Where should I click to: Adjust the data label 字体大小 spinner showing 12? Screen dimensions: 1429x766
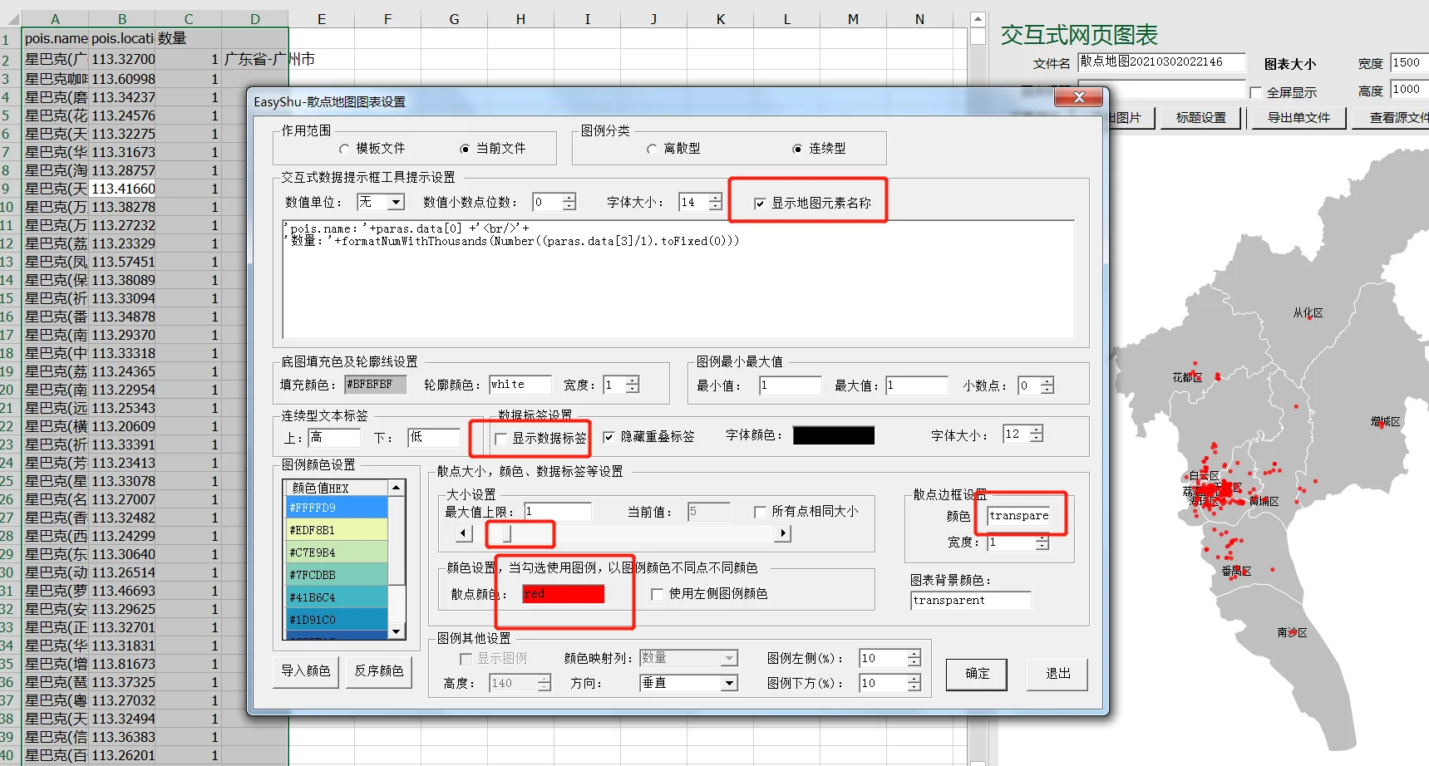pyautogui.click(x=1036, y=434)
